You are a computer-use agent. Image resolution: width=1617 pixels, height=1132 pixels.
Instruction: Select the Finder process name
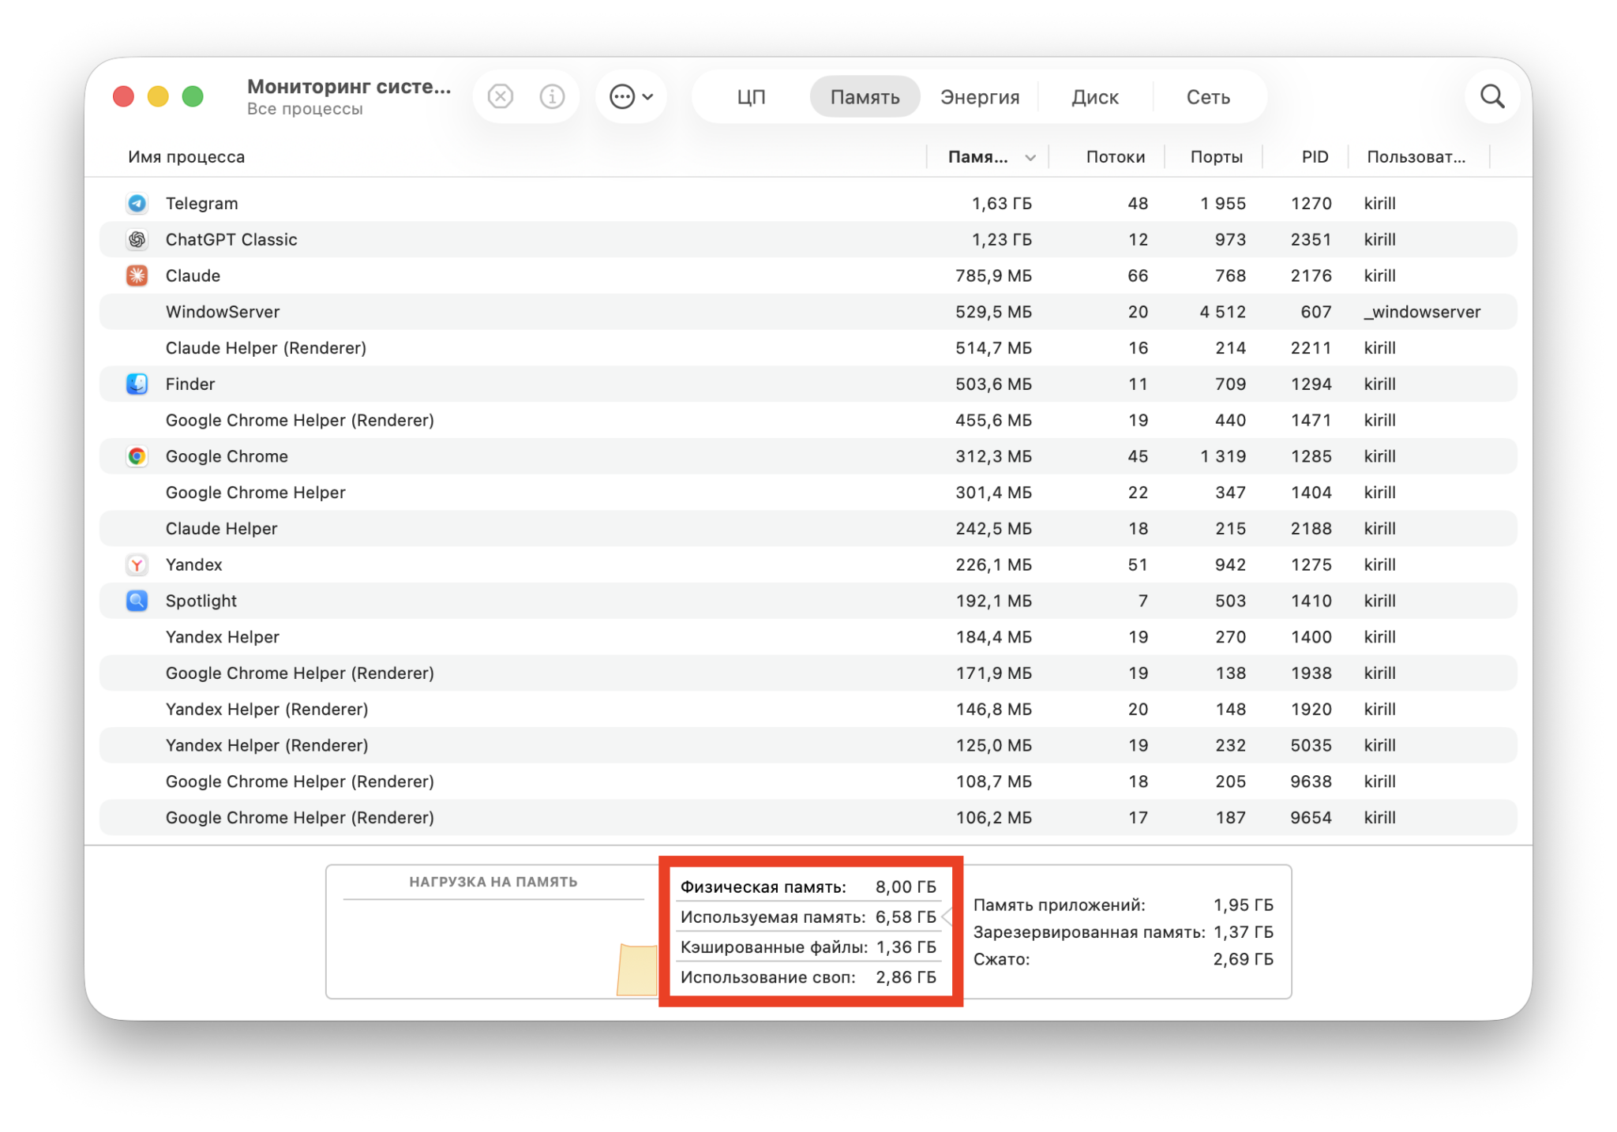pyautogui.click(x=190, y=384)
